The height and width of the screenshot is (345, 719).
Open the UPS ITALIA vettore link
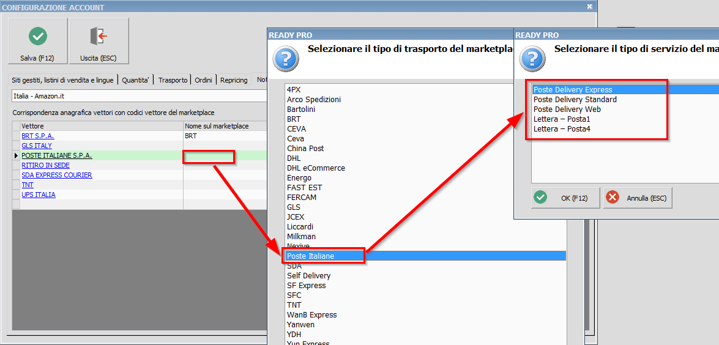point(39,195)
